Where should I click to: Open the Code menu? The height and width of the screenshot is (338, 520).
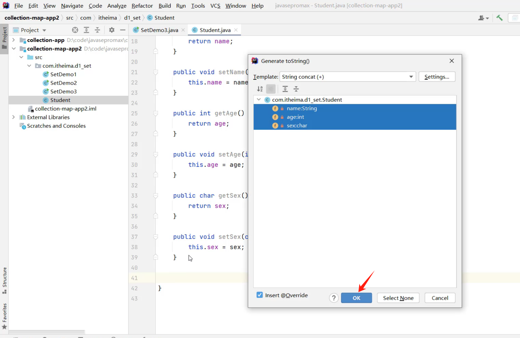[x=95, y=6]
